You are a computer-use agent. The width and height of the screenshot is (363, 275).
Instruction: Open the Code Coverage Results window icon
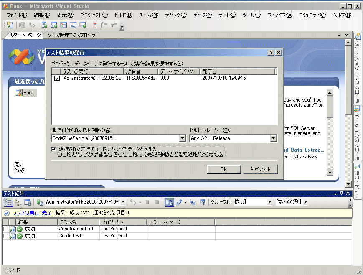pos(73,25)
